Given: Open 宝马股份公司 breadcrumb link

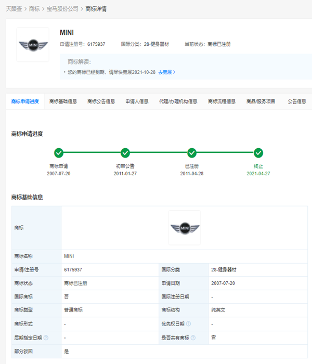Looking at the screenshot, I should click(61, 9).
